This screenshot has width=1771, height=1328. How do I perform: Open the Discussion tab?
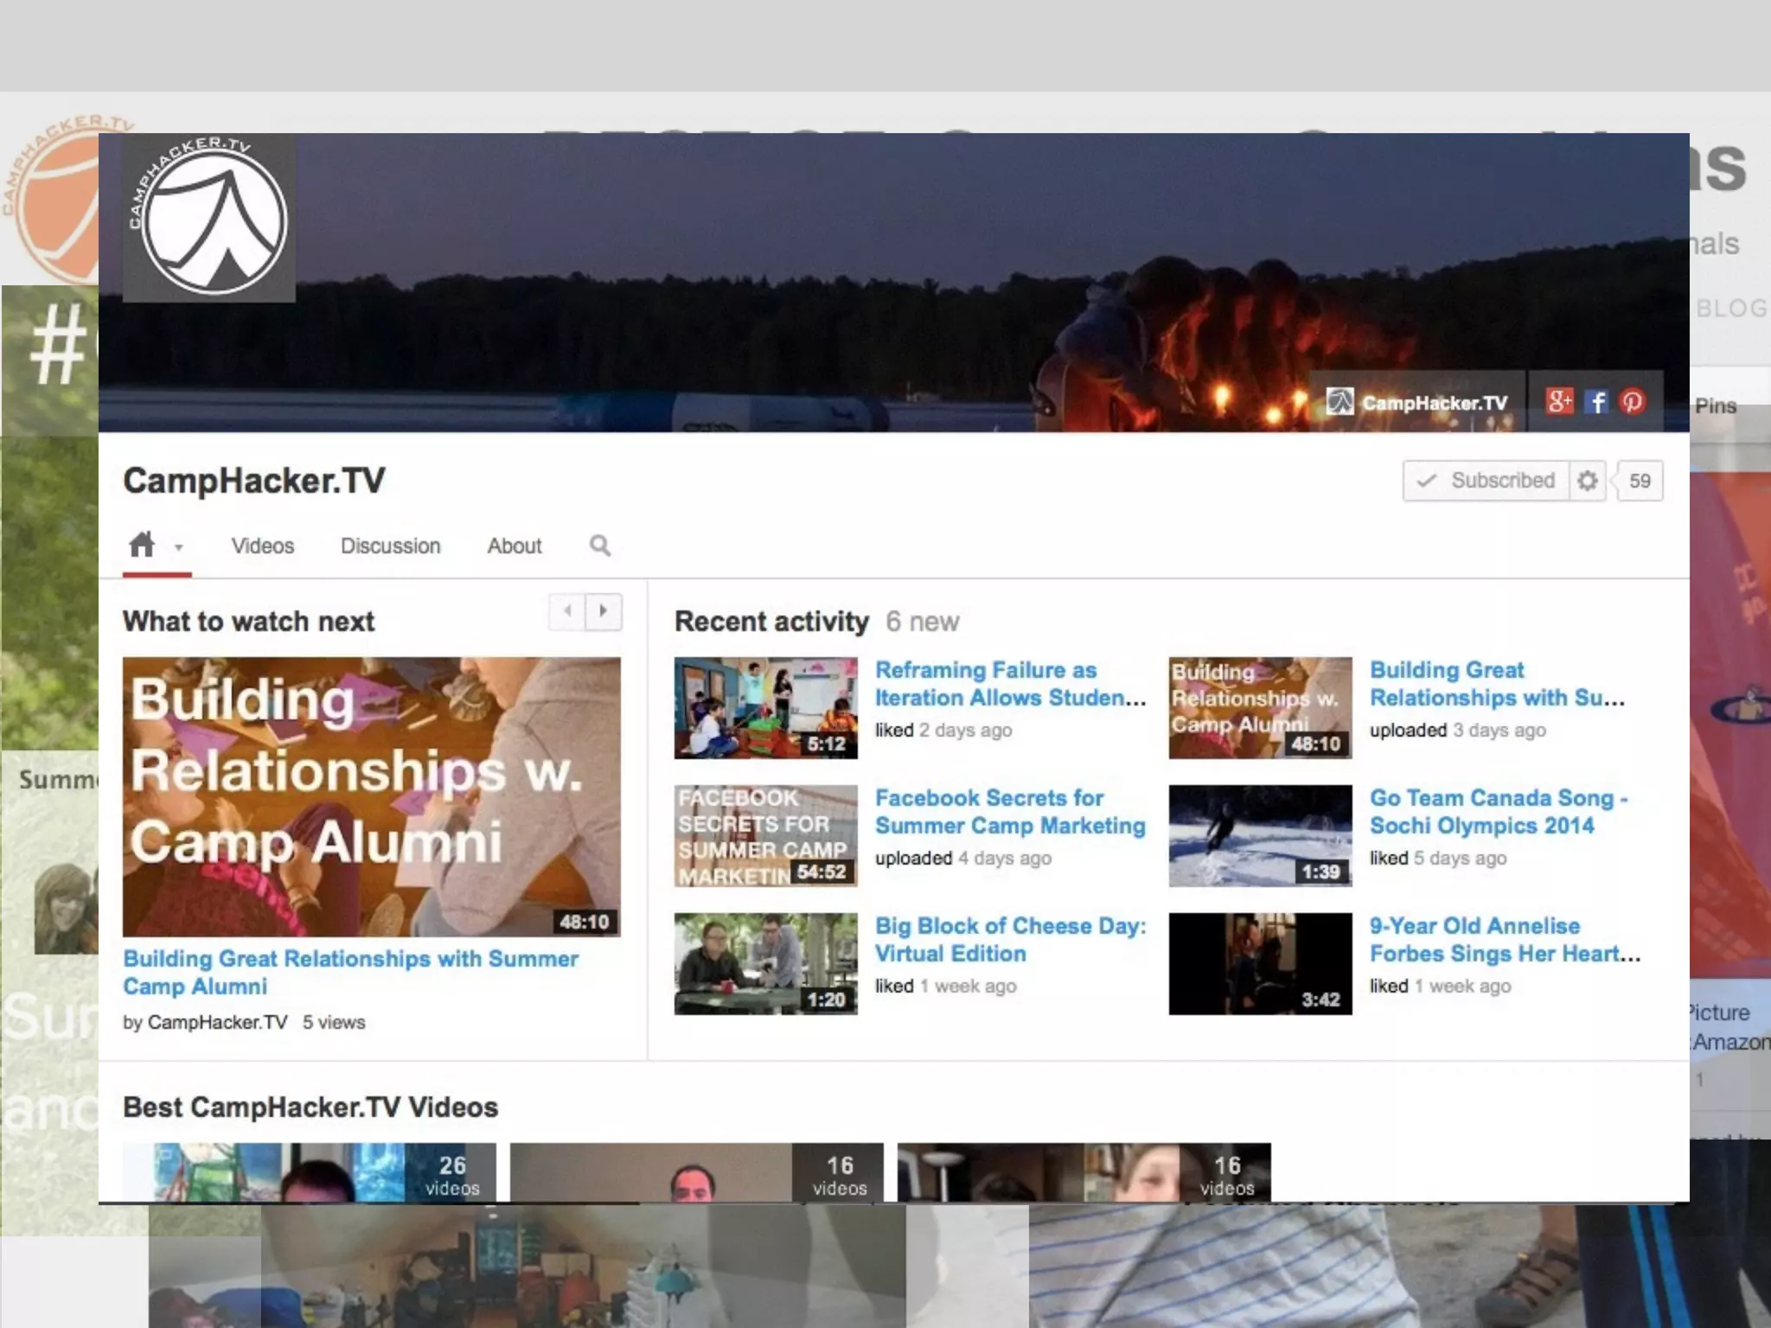tap(390, 546)
